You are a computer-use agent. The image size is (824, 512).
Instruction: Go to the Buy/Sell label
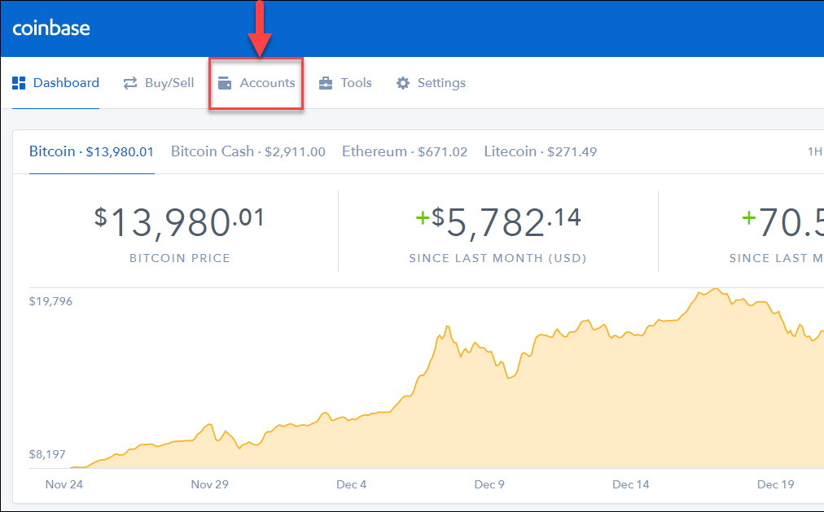click(169, 83)
